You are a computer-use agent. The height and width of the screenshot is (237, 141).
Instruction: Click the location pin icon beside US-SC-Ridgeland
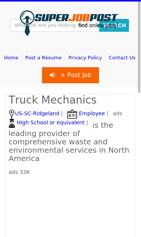point(12,114)
